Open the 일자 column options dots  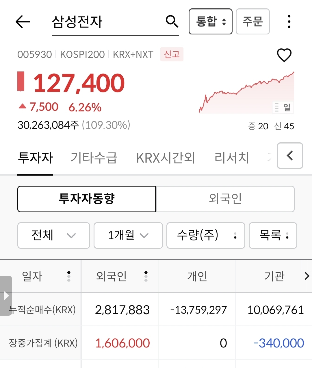[x=69, y=276]
